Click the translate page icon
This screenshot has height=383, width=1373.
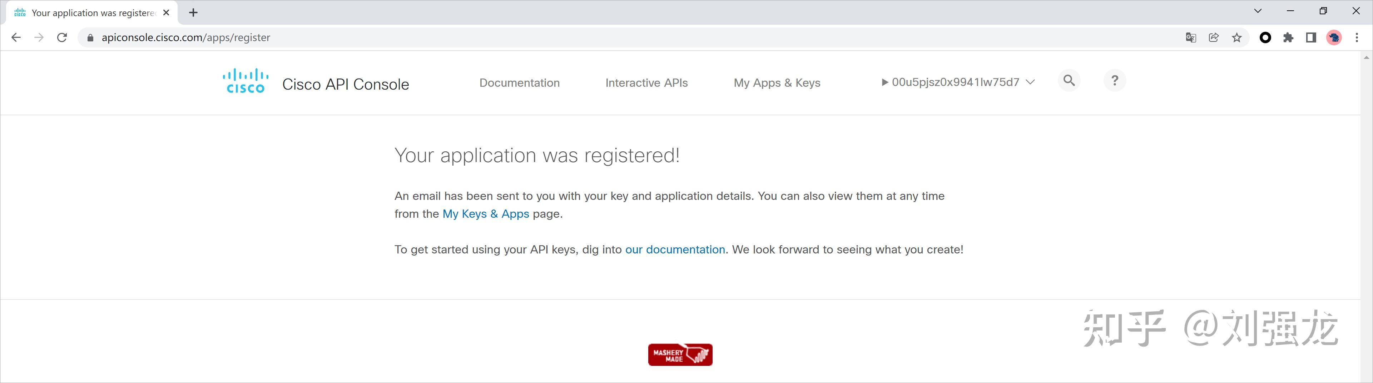1191,38
